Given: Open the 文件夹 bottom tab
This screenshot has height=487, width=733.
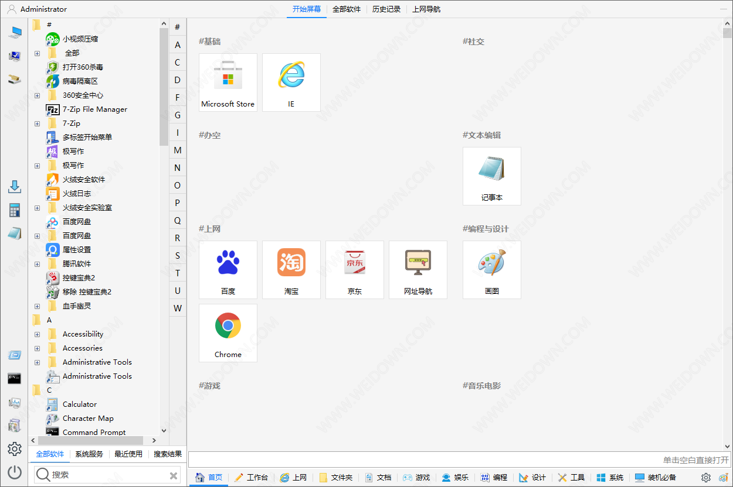Looking at the screenshot, I should point(336,478).
